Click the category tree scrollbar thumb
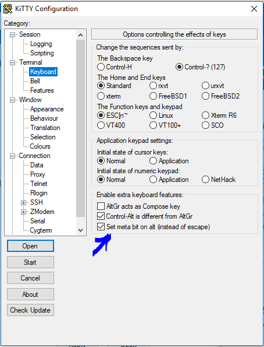Image resolution: width=264 pixels, height=347 pixels. 81,128
